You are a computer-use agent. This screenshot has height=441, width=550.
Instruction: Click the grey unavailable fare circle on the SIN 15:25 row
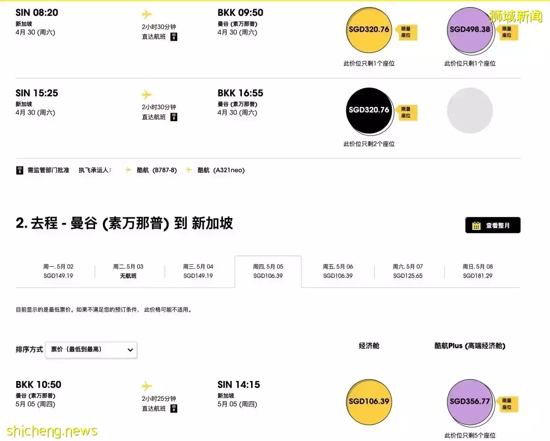point(470,111)
